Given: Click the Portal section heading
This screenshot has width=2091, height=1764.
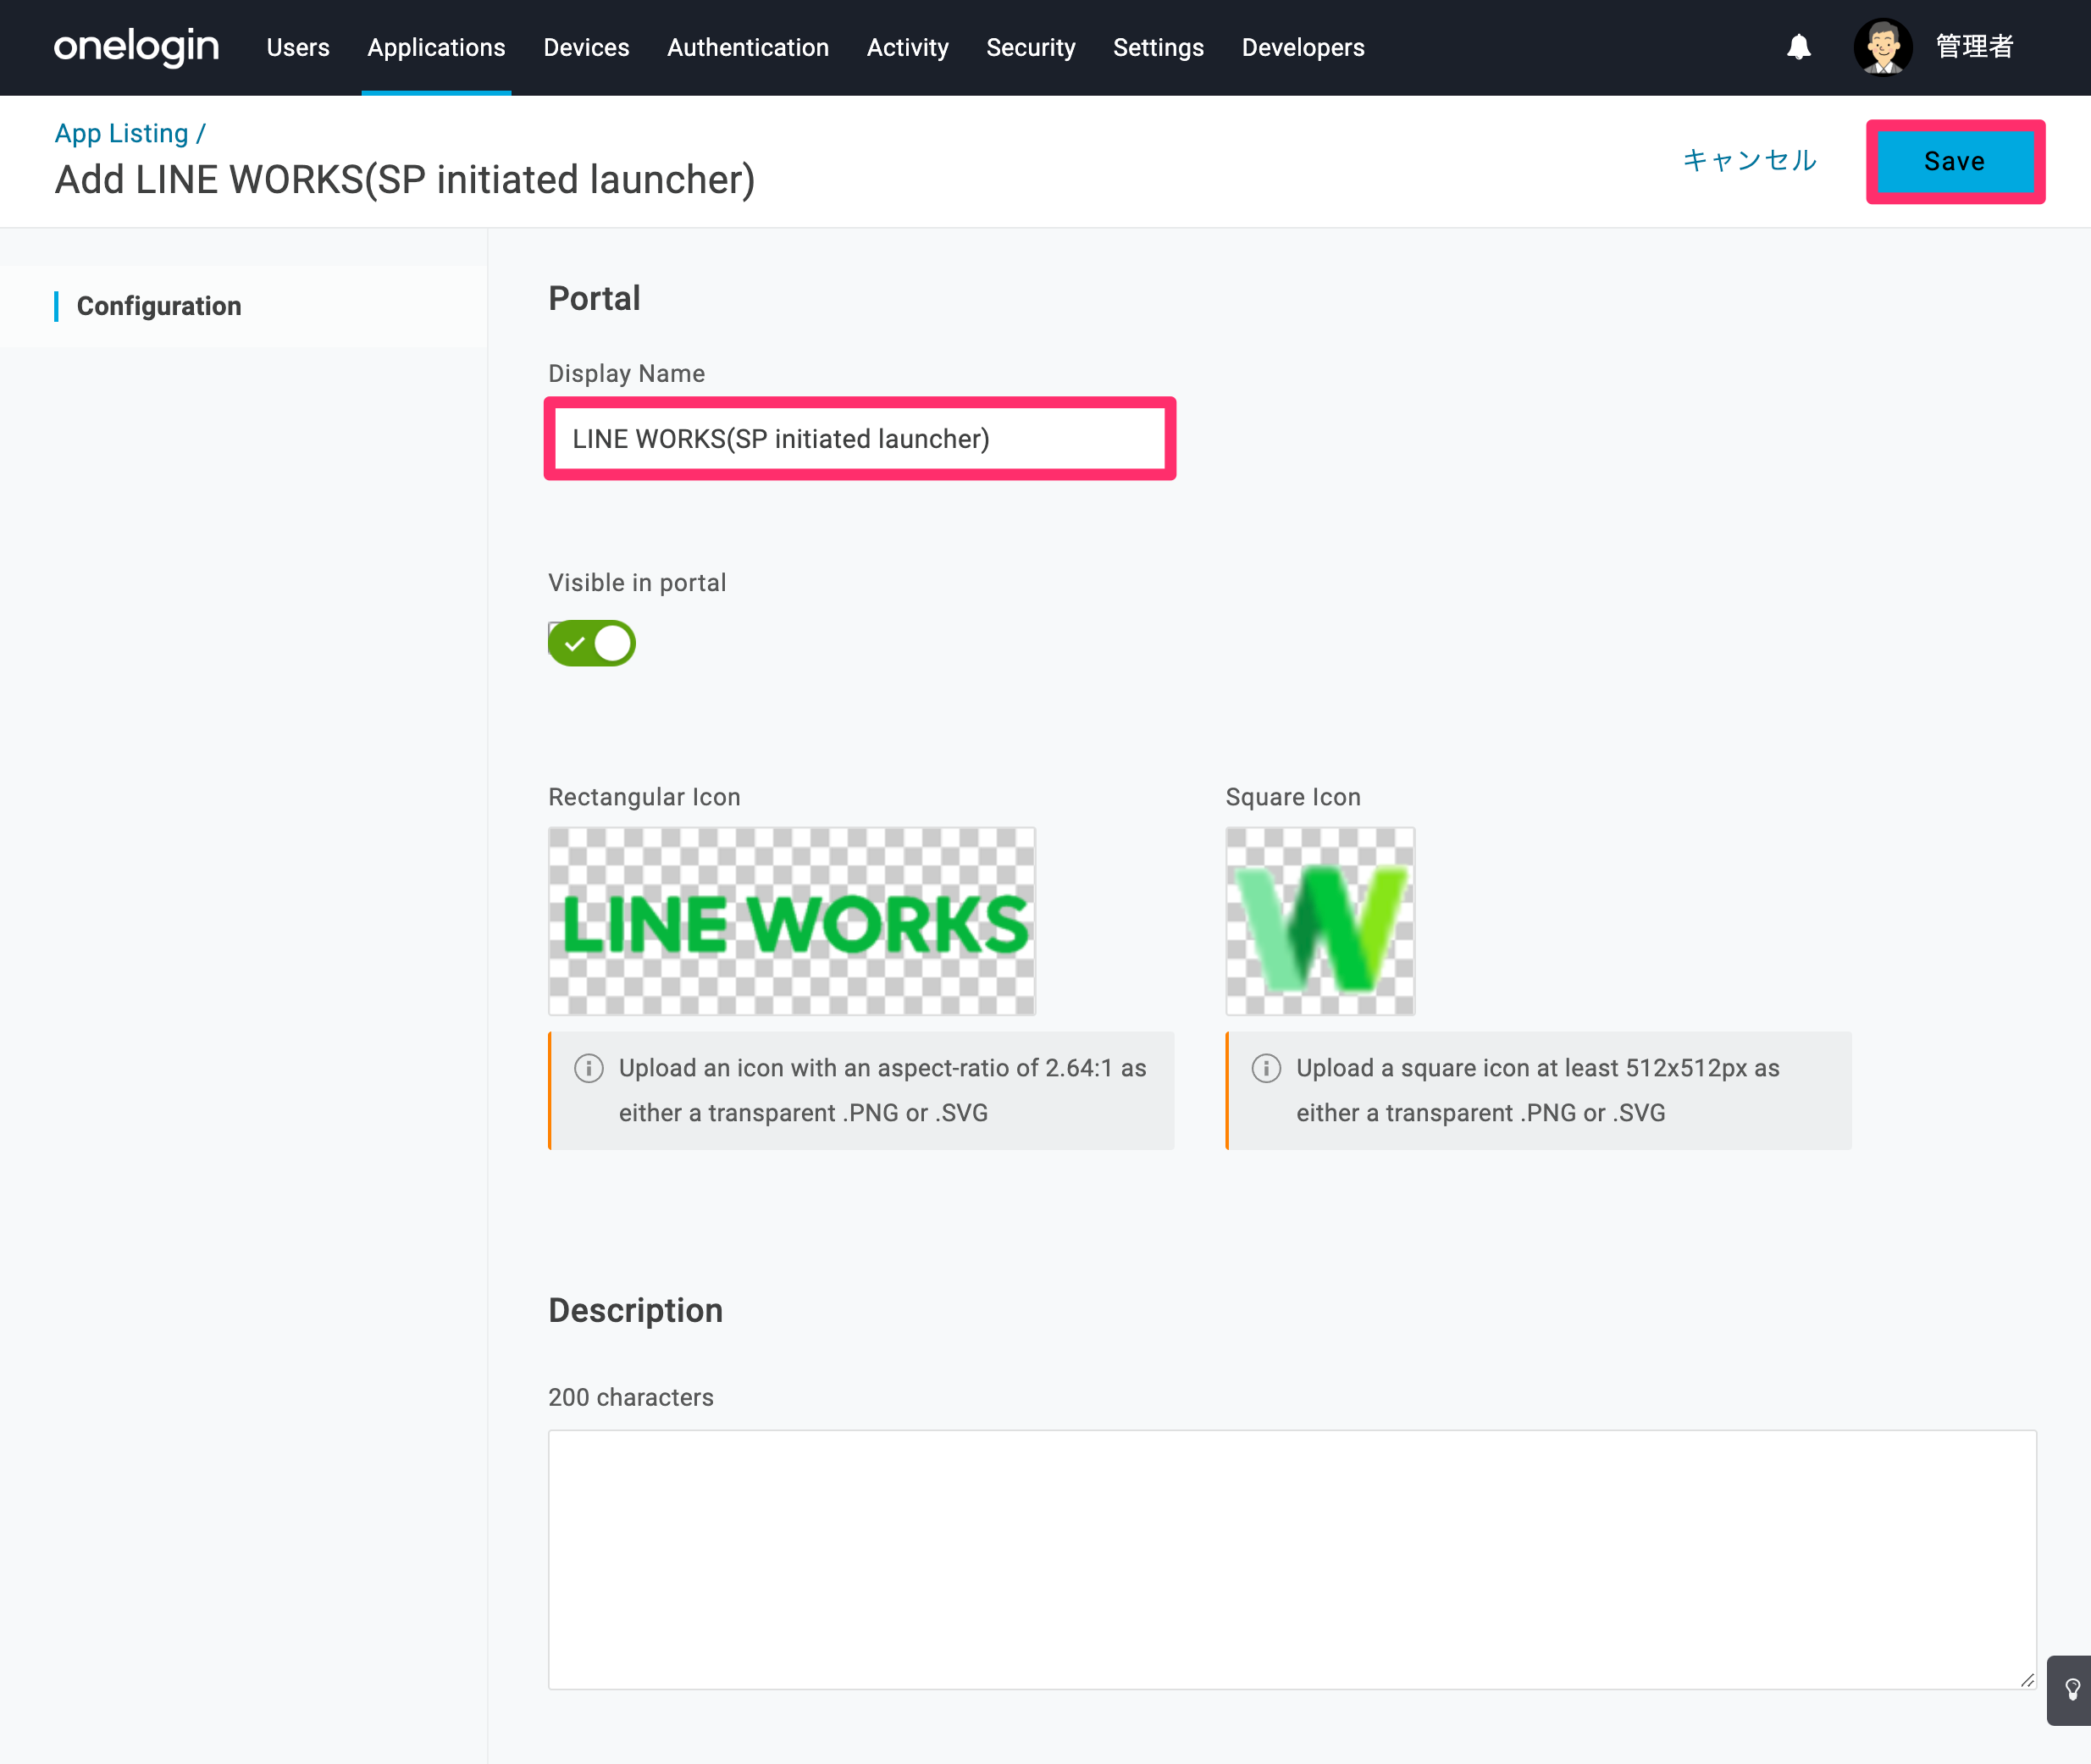Looking at the screenshot, I should pyautogui.click(x=594, y=298).
